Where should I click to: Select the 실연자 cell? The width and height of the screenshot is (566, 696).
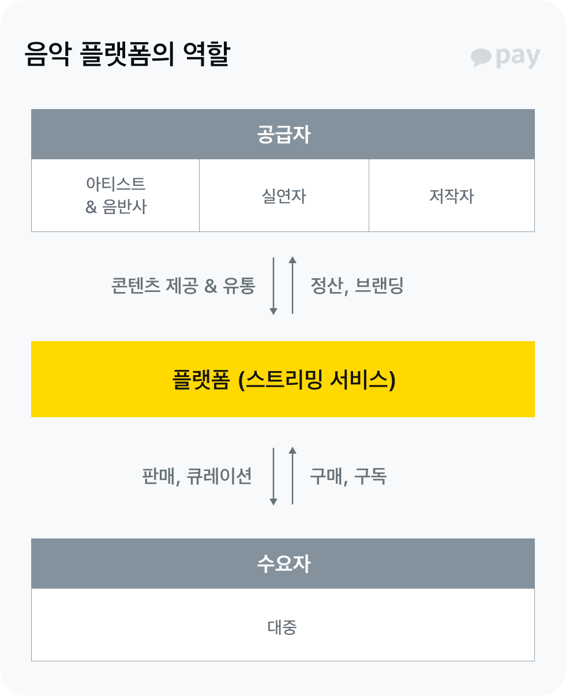[x=283, y=196]
